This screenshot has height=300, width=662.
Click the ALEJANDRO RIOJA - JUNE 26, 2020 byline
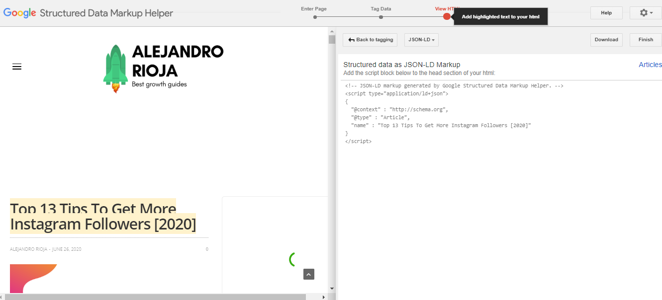(x=46, y=249)
